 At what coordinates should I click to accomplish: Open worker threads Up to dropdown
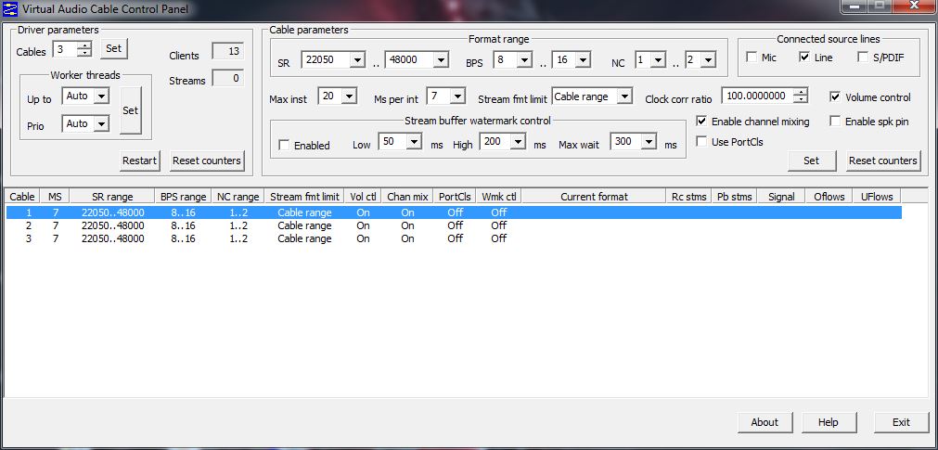tap(102, 96)
